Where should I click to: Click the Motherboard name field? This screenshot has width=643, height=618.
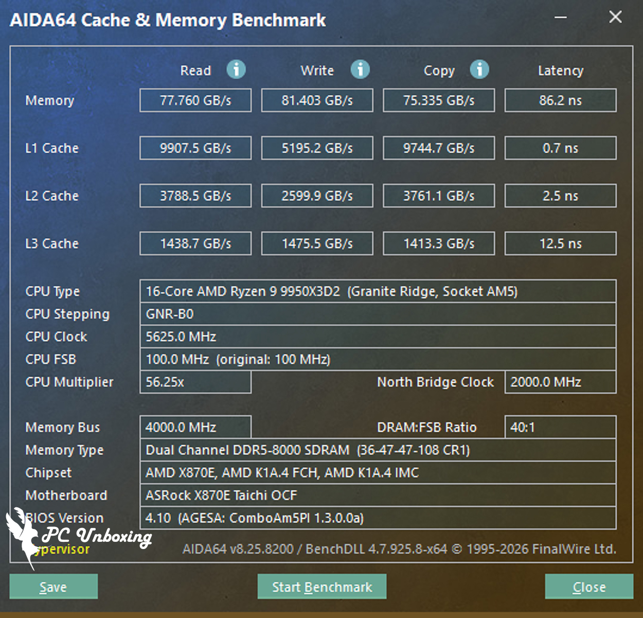pos(378,496)
